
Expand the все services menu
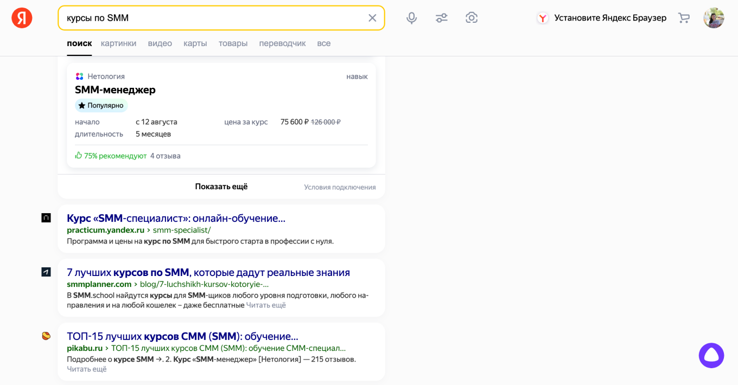point(324,43)
